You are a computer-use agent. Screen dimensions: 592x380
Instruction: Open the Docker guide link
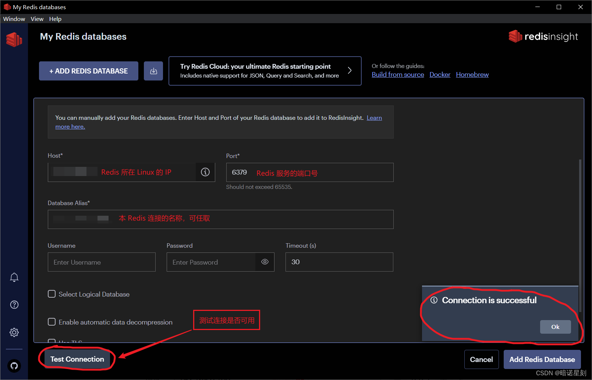coord(440,75)
